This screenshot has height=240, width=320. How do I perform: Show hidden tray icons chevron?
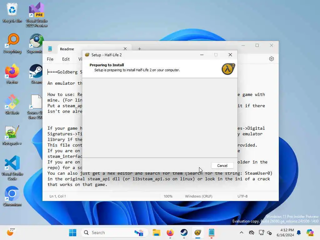242,232
